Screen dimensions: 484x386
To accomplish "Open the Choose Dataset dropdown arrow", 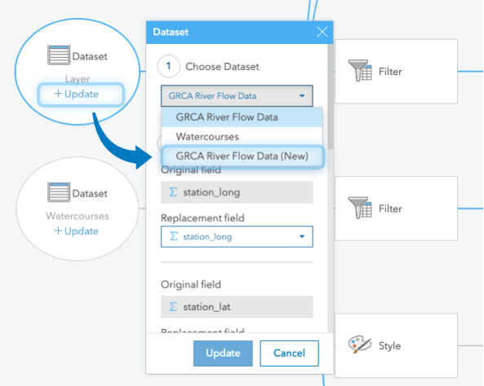I will 302,96.
